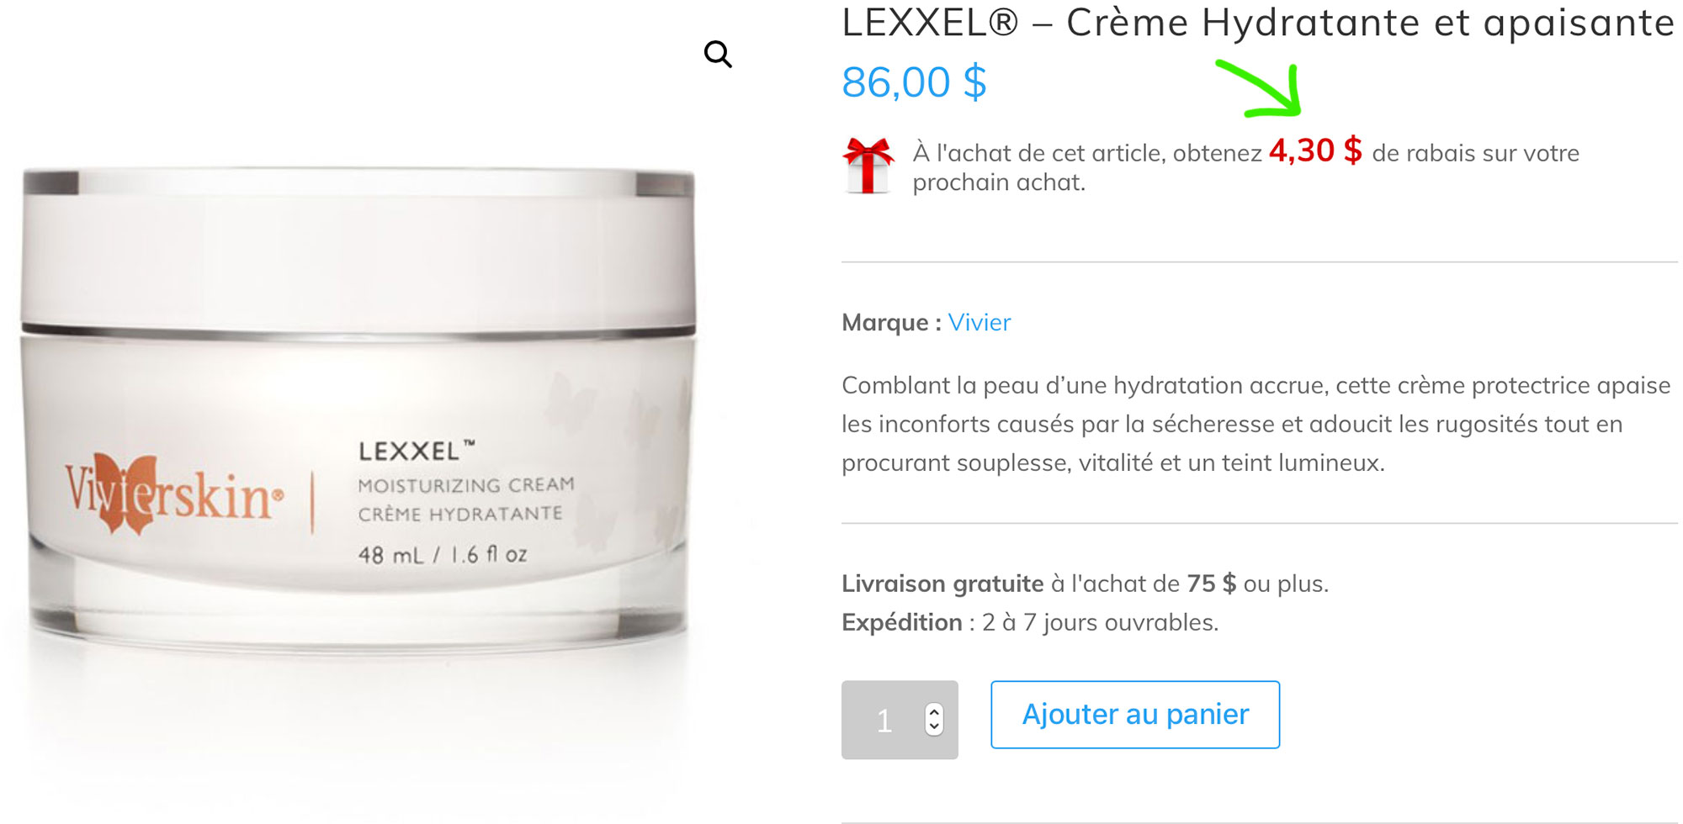
Task: Click the 86,00 $ price
Action: click(914, 82)
